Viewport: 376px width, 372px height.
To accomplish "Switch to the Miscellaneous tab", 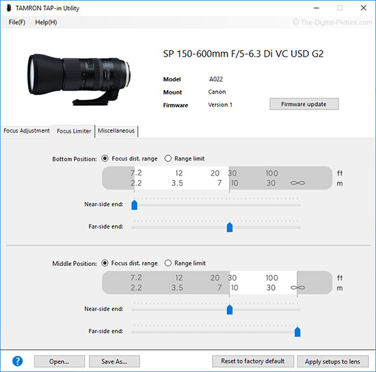I will 116,131.
